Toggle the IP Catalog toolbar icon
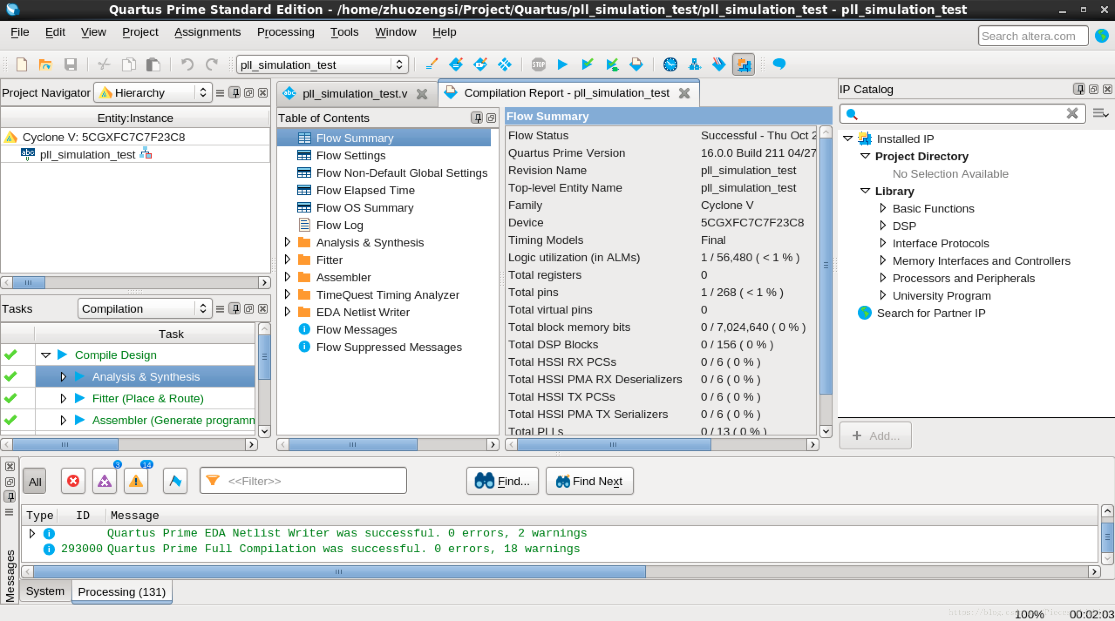 743,65
